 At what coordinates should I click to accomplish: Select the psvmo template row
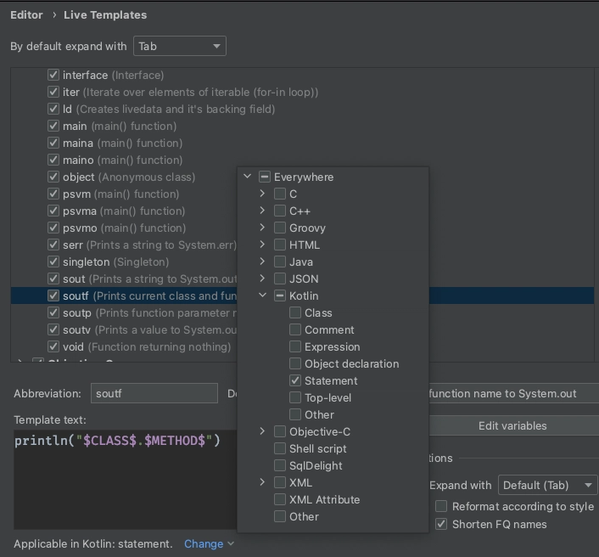(124, 228)
